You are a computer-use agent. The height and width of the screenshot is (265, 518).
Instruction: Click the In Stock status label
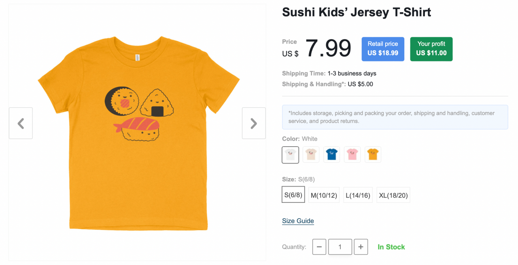391,246
